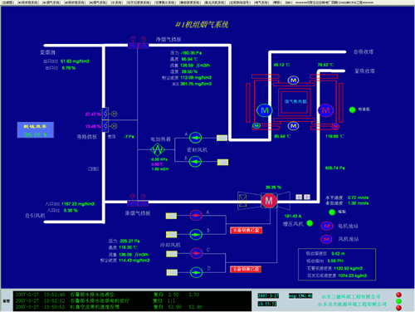The width and height of the screenshot is (415, 312).
Task: Click the green status light next to 增压风机
Action: [310, 223]
